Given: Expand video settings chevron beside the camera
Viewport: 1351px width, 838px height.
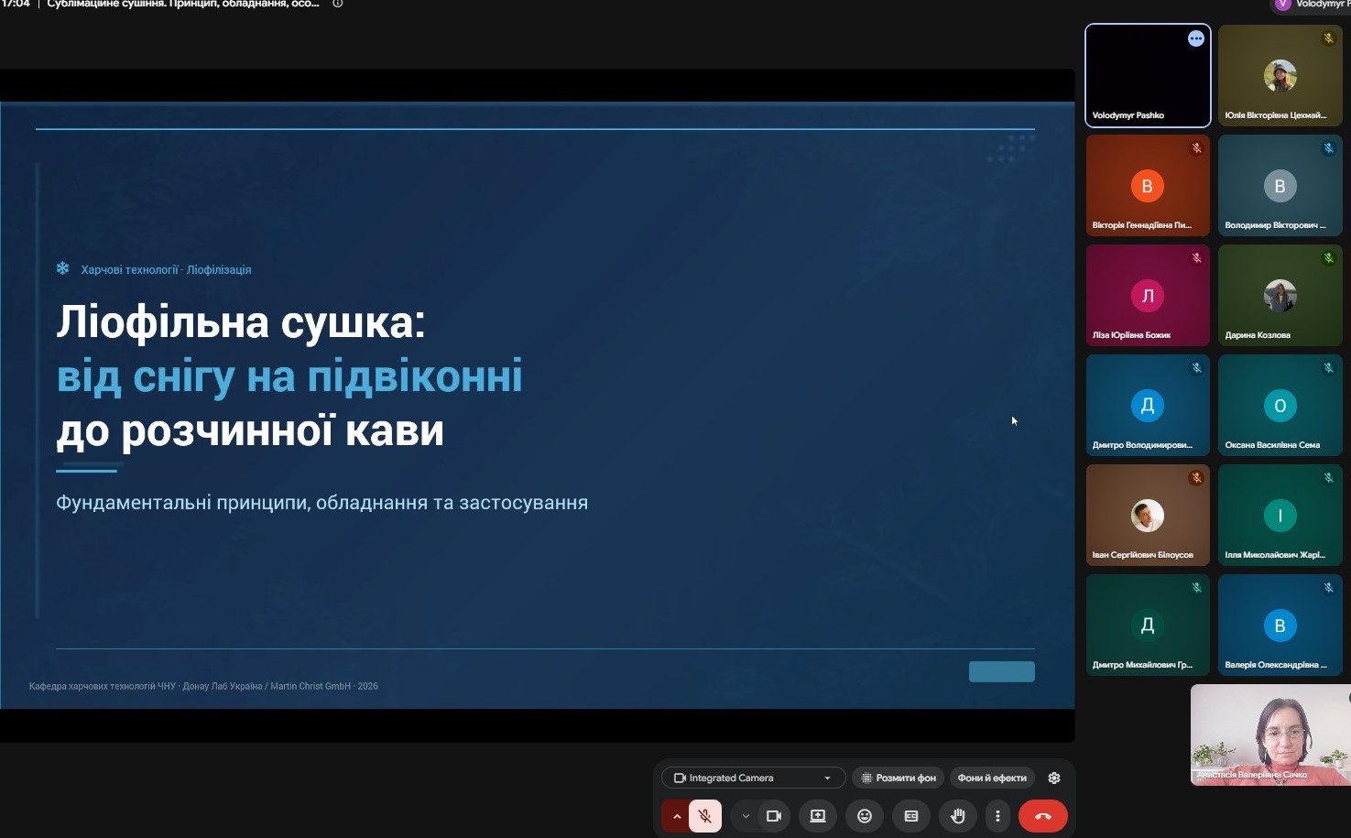Looking at the screenshot, I should (x=746, y=816).
